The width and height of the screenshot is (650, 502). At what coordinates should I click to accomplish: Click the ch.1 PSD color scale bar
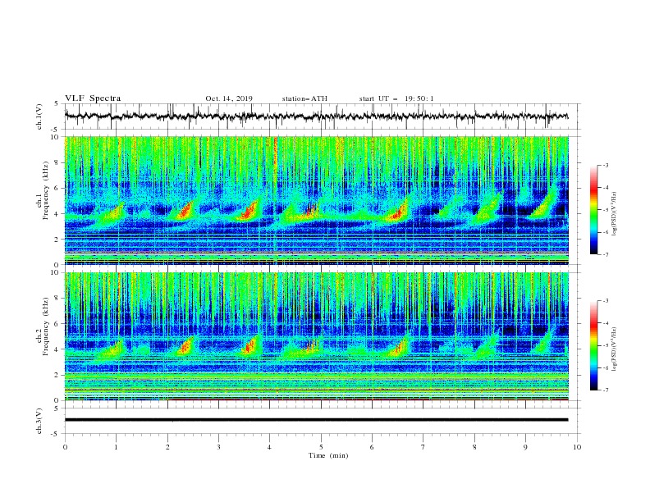593,209
